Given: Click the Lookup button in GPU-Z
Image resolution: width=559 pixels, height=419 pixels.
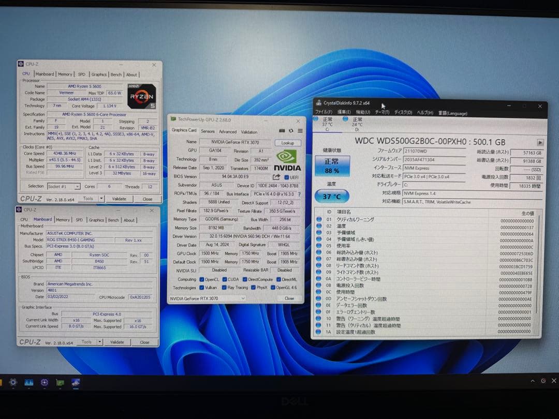Looking at the screenshot, I should click(288, 143).
